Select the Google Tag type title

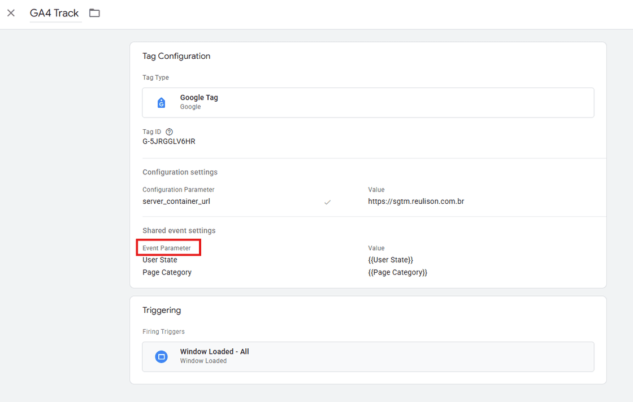point(199,98)
